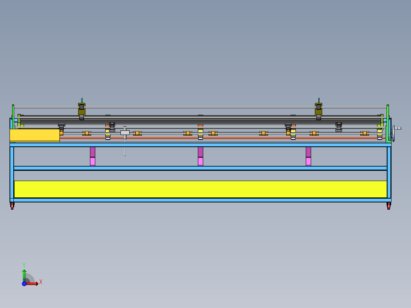Select the handwheel on the machine's right end
Viewport: 411px width, 308px height.
[x=394, y=133]
